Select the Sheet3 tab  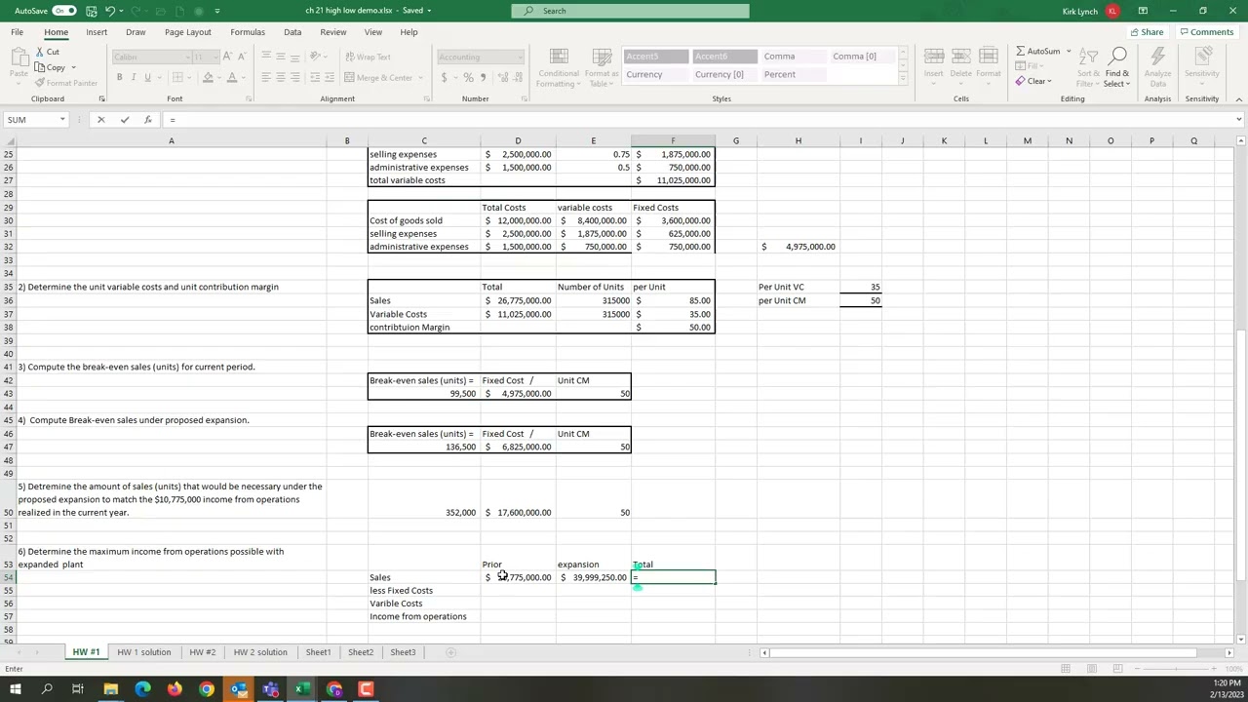tap(403, 652)
